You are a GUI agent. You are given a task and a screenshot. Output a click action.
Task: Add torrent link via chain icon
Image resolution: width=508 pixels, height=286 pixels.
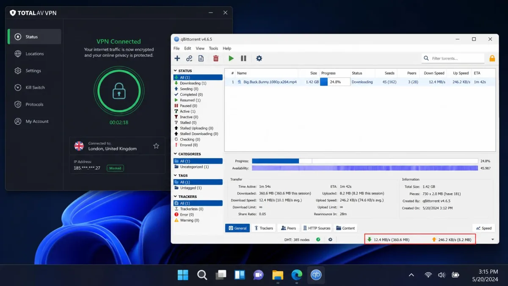(189, 58)
